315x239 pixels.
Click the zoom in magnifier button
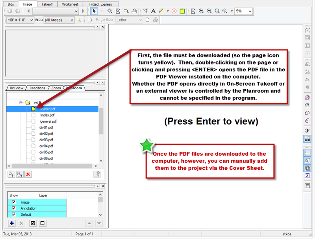(201, 11)
